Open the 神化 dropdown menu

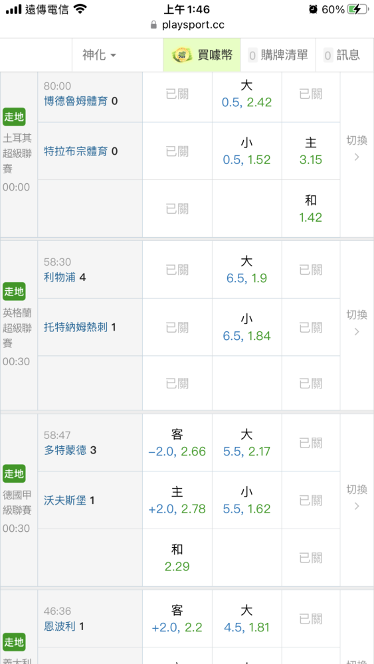pos(99,55)
